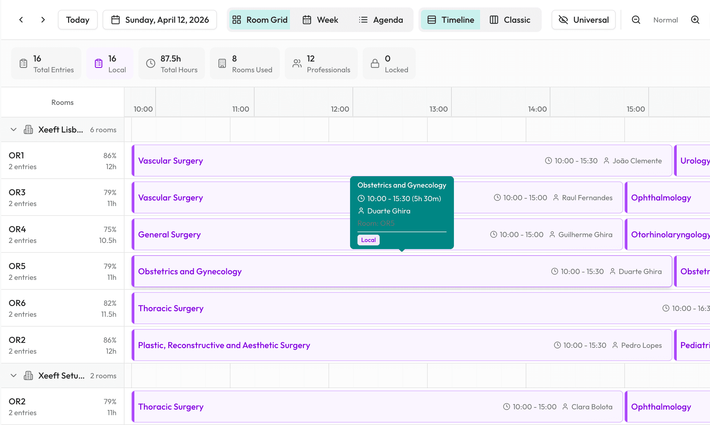This screenshot has width=710, height=425.
Task: Click the Professionals people icon
Action: tap(297, 63)
